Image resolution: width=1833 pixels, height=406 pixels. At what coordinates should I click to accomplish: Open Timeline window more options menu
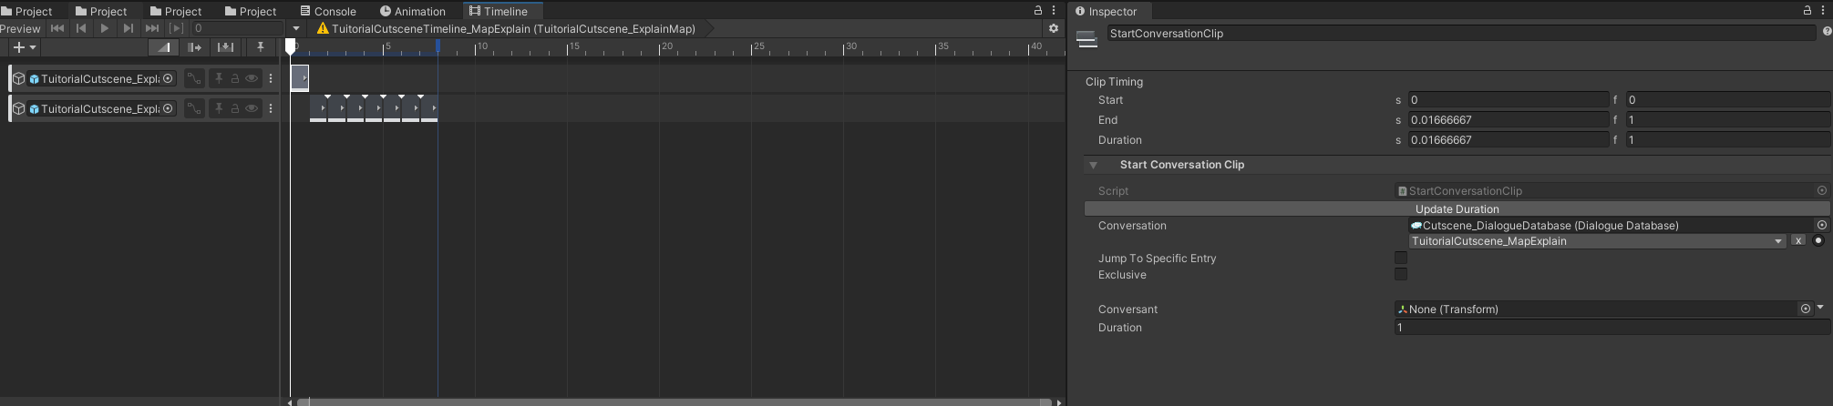tap(1054, 10)
